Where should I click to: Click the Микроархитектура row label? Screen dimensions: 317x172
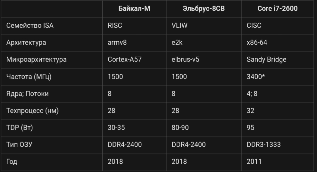(x=37, y=60)
